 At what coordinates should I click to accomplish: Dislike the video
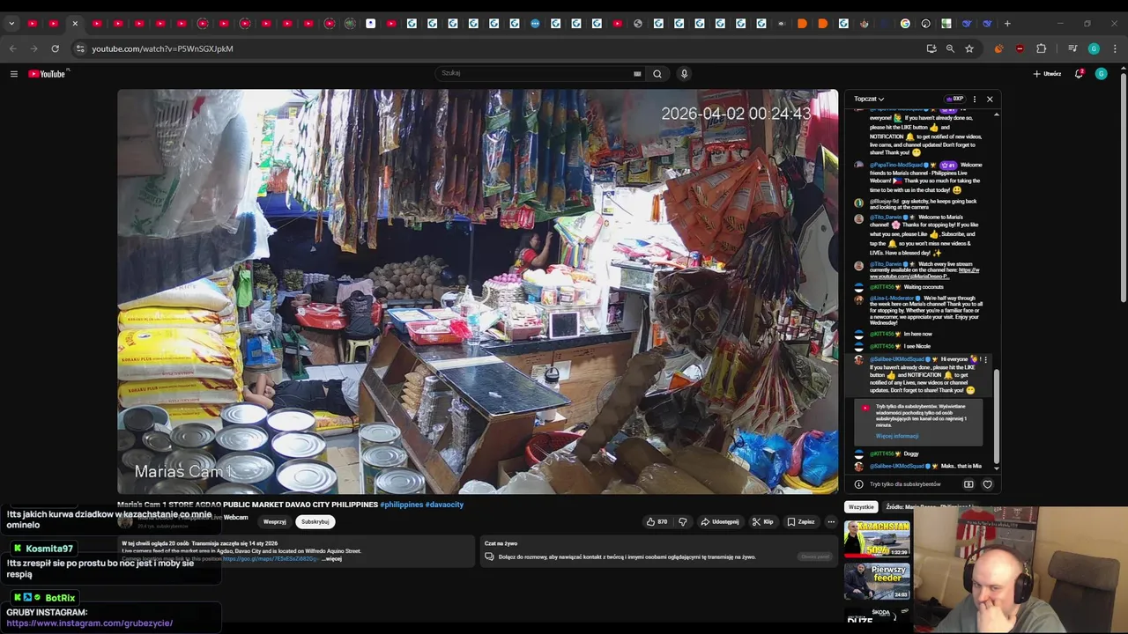click(x=682, y=521)
